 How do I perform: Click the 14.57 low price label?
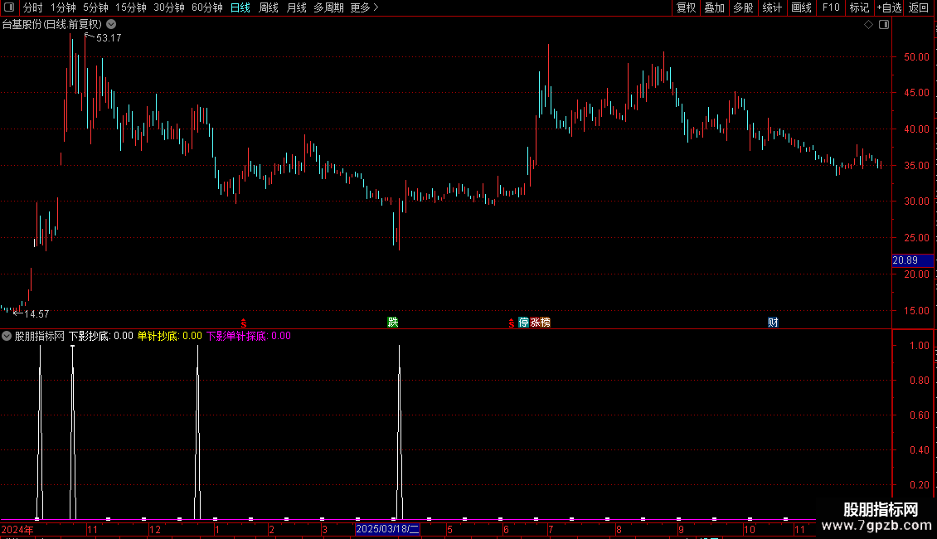click(x=36, y=313)
